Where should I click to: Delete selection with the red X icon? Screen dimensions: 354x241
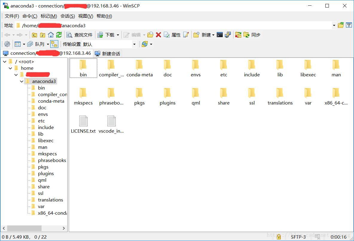[x=158, y=35]
